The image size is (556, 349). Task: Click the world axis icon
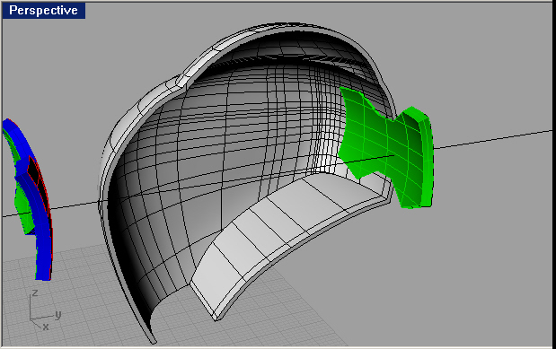click(x=44, y=310)
